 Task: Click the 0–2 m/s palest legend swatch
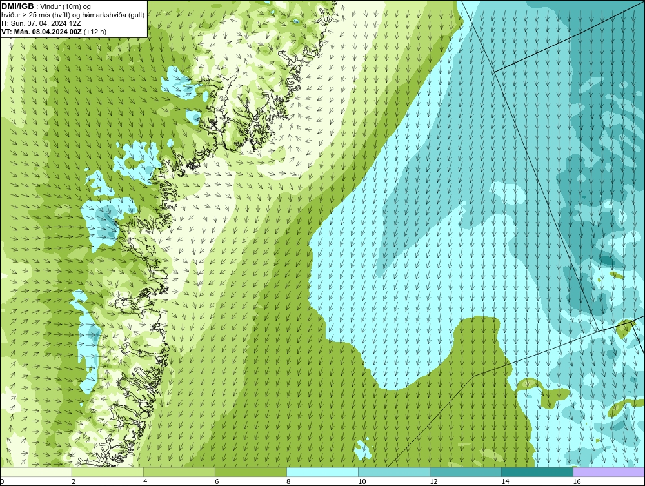(36, 472)
